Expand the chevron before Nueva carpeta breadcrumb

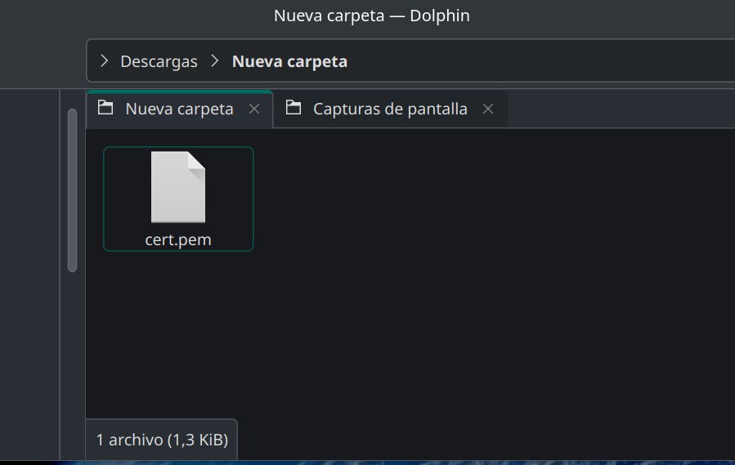pyautogui.click(x=215, y=61)
